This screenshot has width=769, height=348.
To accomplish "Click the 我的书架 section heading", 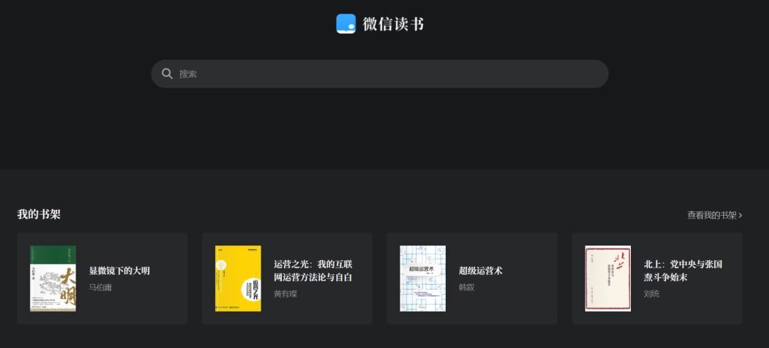I will coord(38,214).
